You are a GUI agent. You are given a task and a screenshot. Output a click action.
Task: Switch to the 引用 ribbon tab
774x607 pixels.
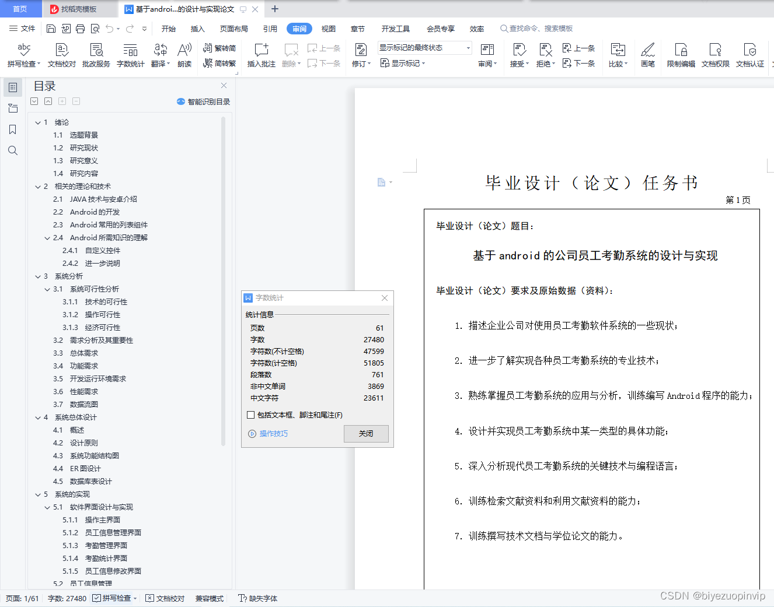[x=270, y=29]
